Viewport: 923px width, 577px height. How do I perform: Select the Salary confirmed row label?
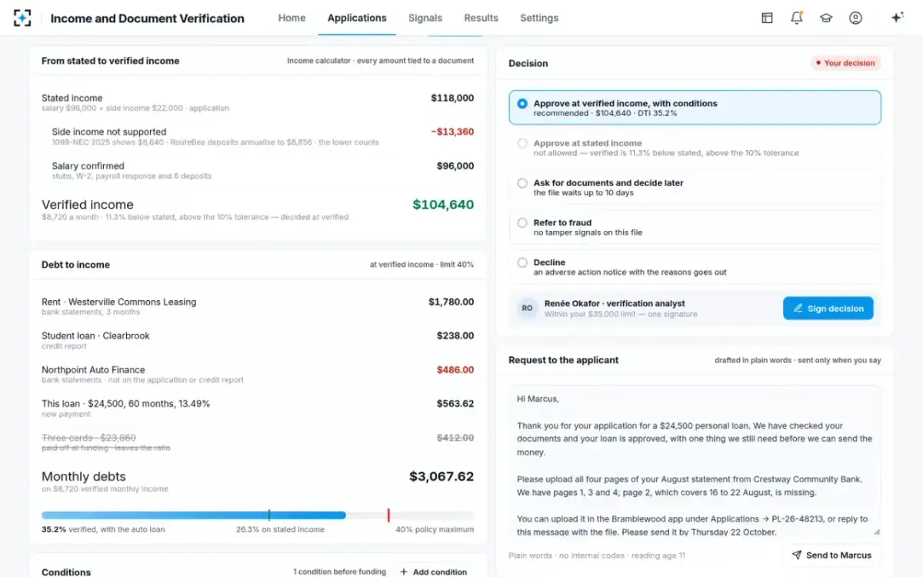pos(88,166)
